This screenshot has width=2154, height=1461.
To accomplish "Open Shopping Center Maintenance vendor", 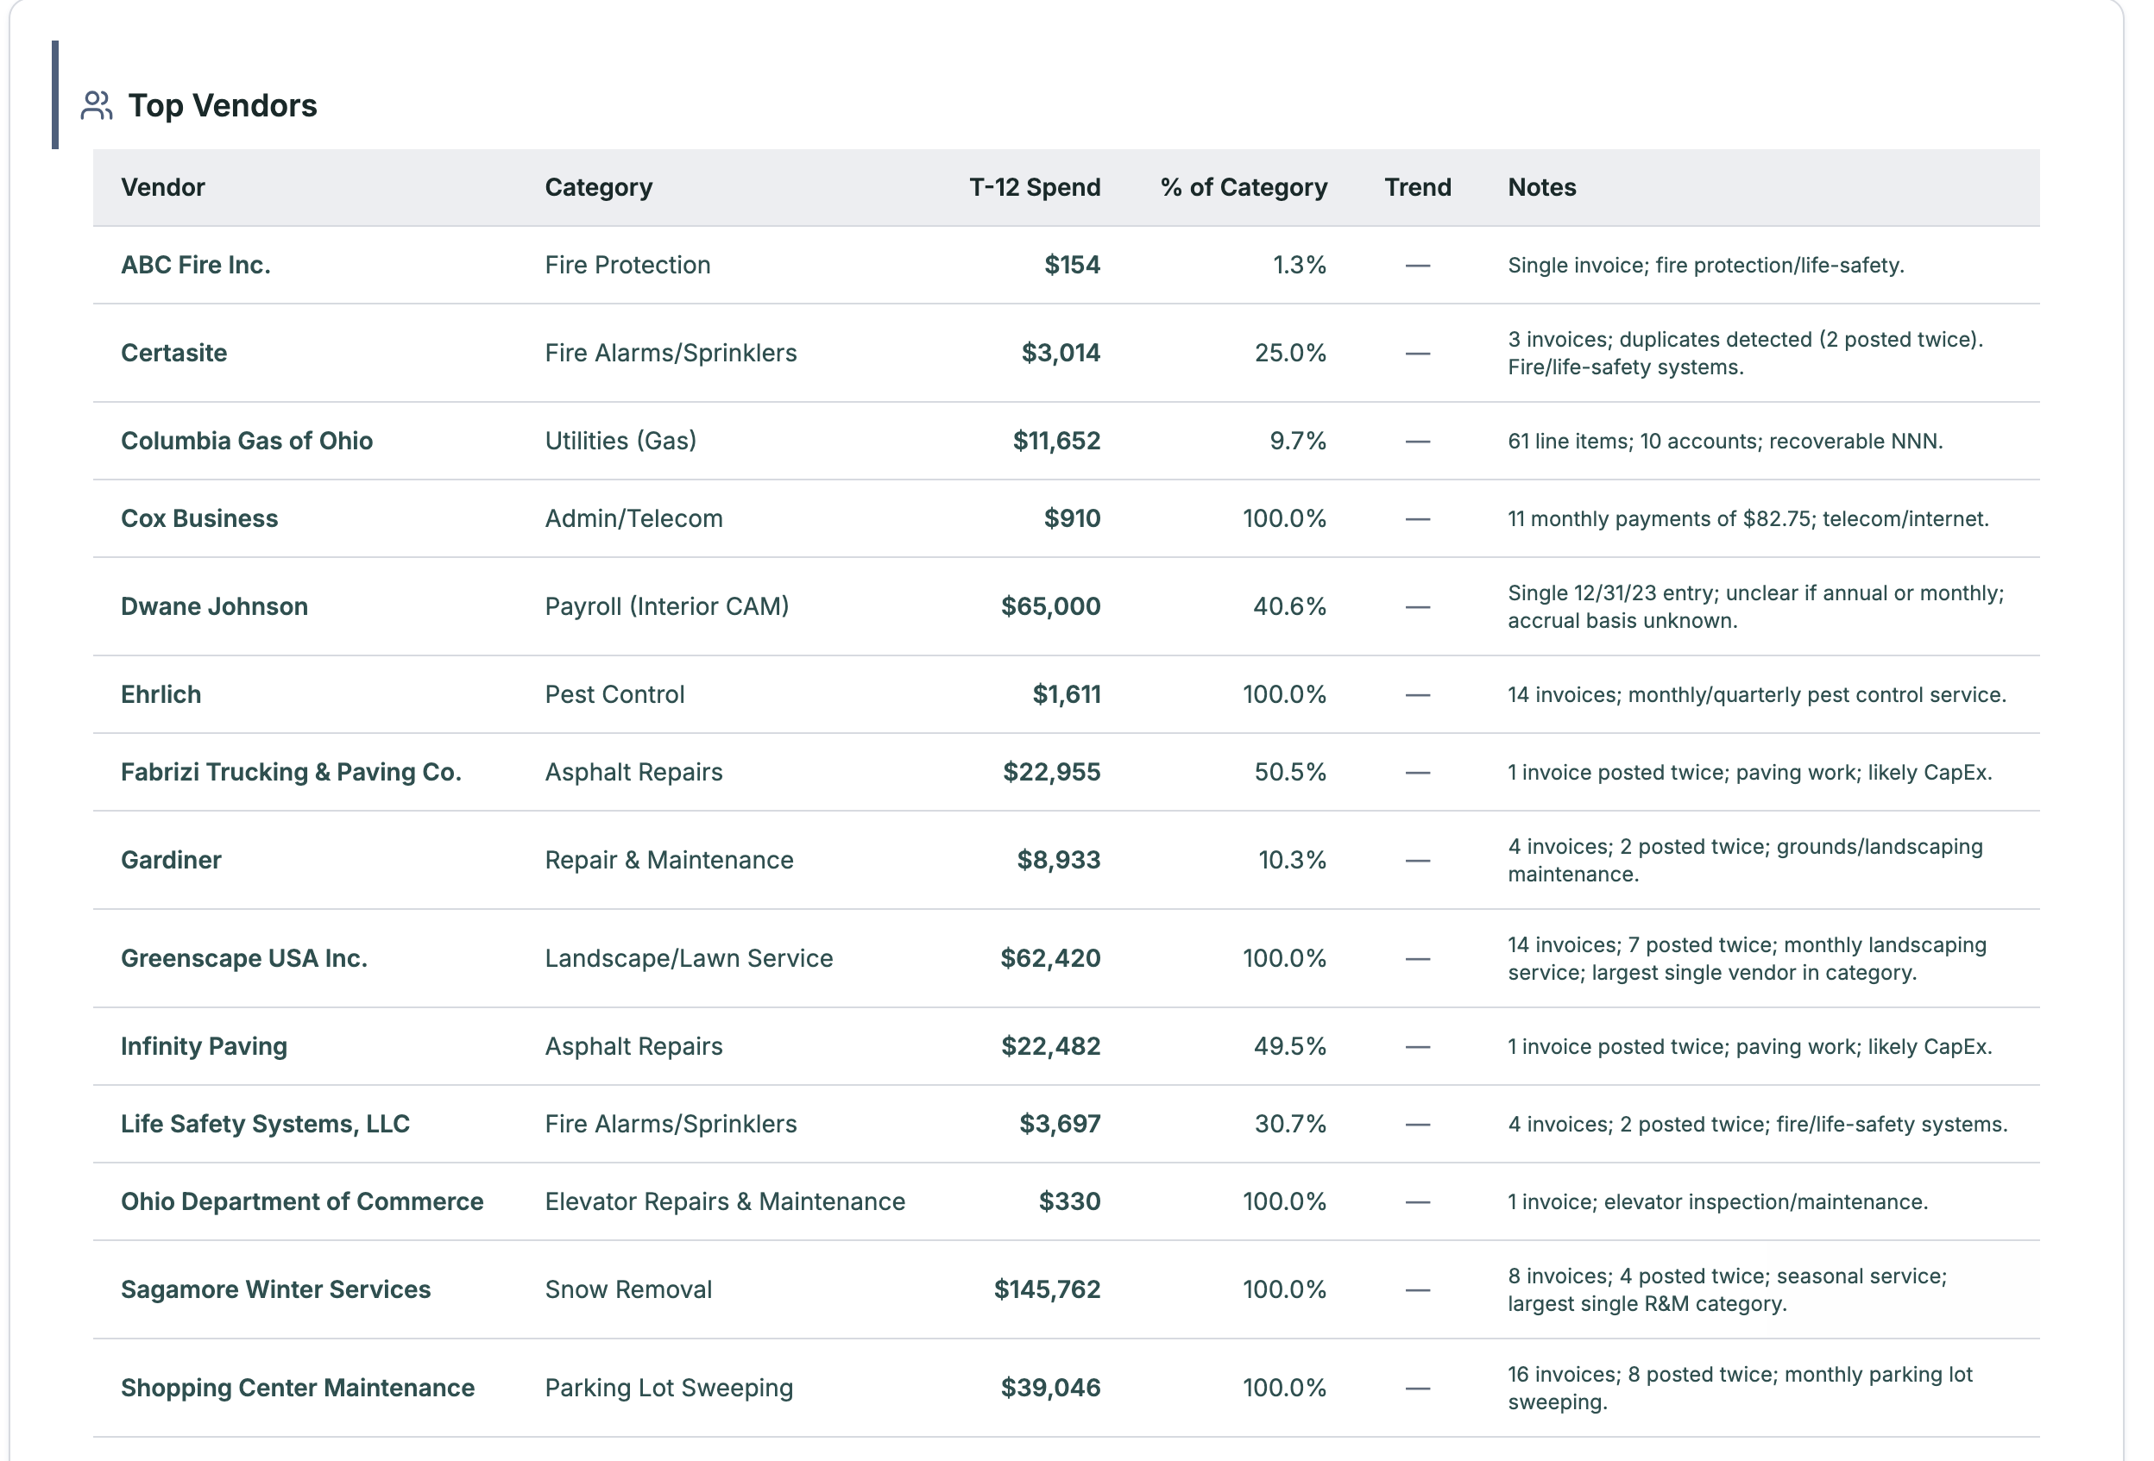I will pos(298,1388).
